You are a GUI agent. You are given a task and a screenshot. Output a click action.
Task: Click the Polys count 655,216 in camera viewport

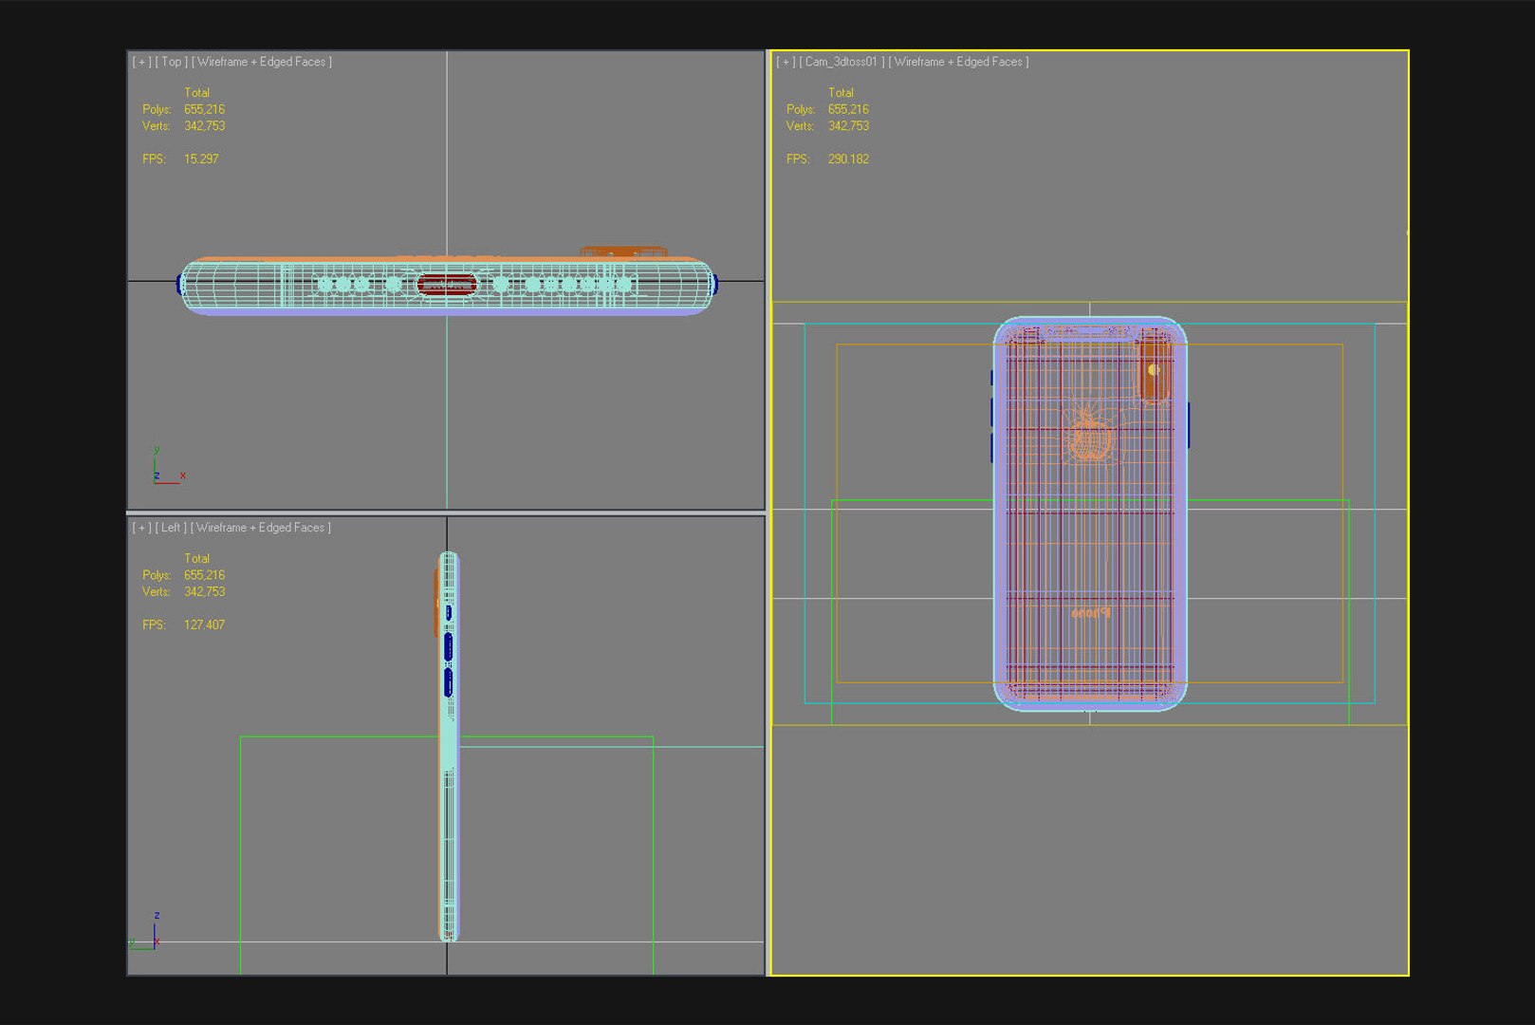(x=848, y=110)
